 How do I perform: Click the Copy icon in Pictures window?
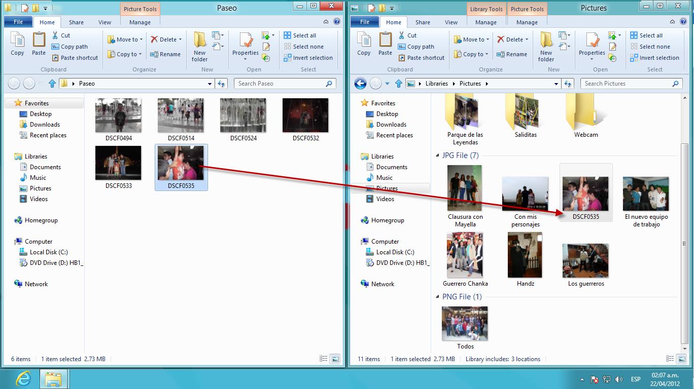click(364, 44)
